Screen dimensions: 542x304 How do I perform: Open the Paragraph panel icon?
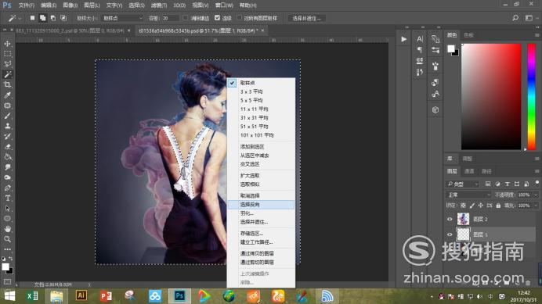(x=420, y=50)
